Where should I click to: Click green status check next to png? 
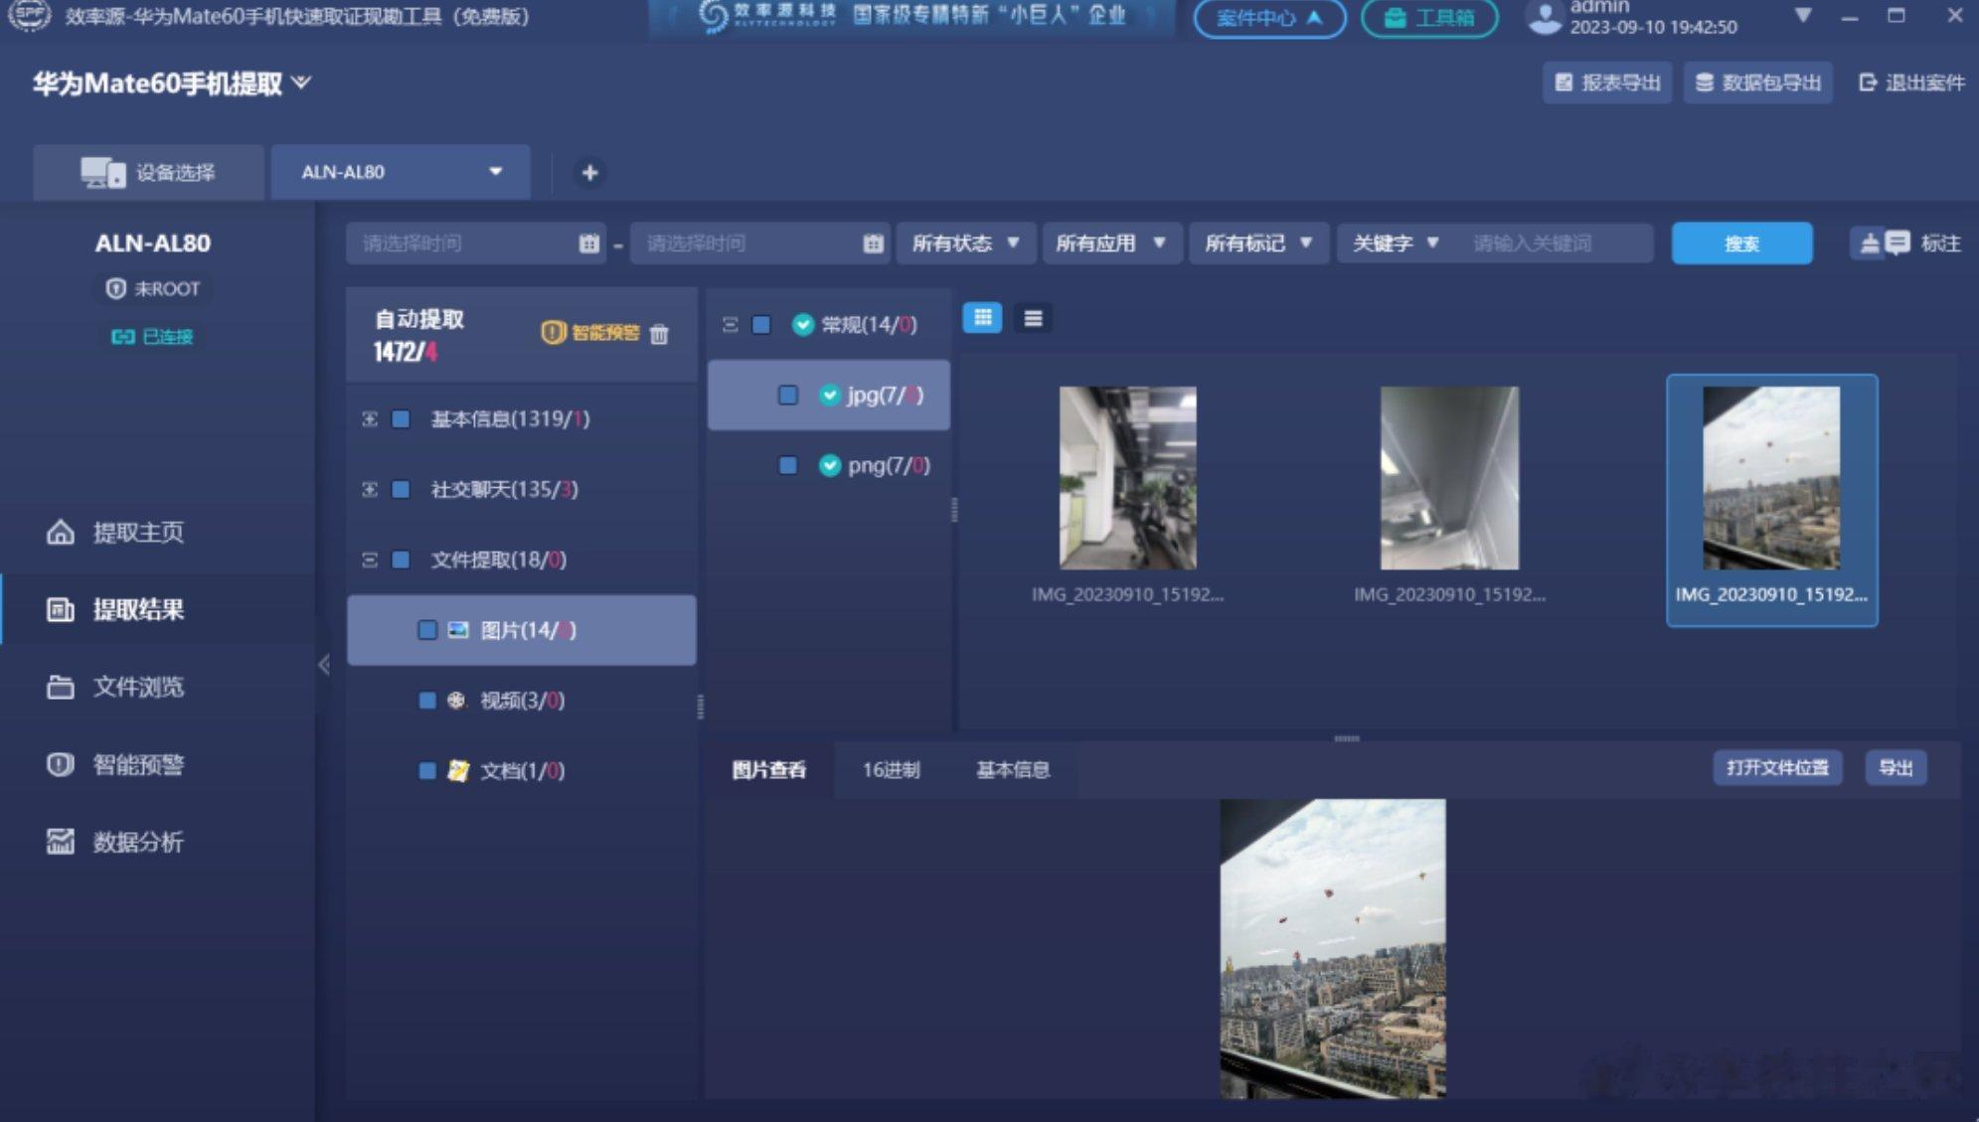click(x=829, y=465)
